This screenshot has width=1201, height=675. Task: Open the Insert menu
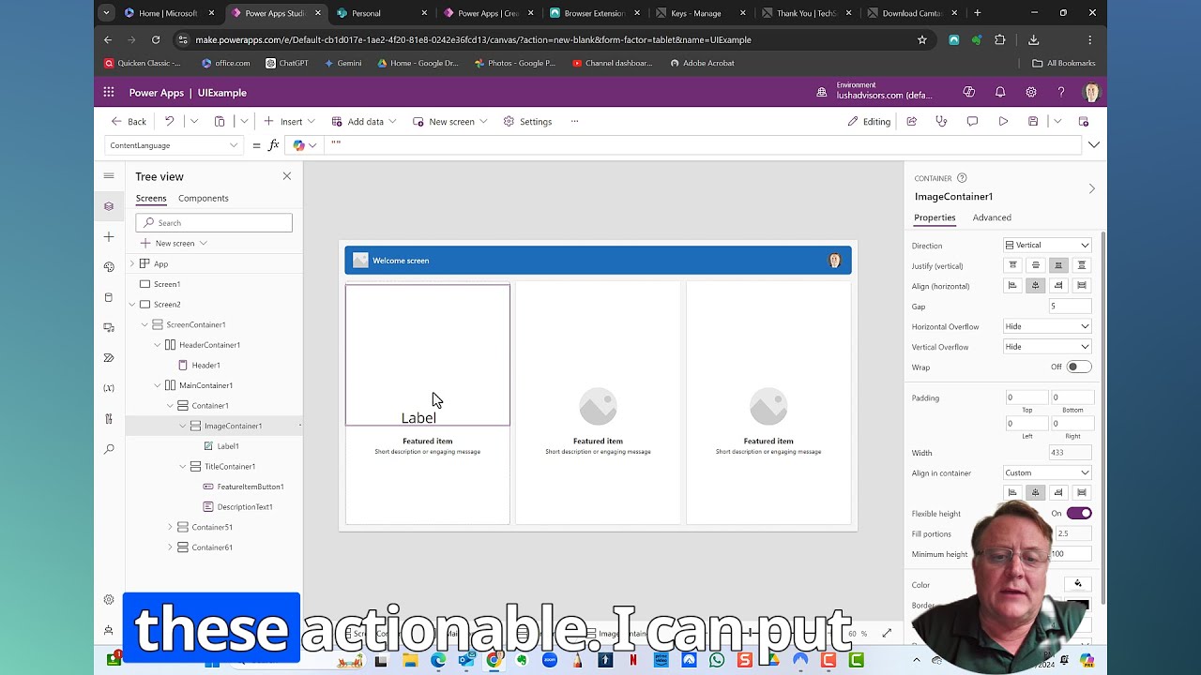(289, 121)
